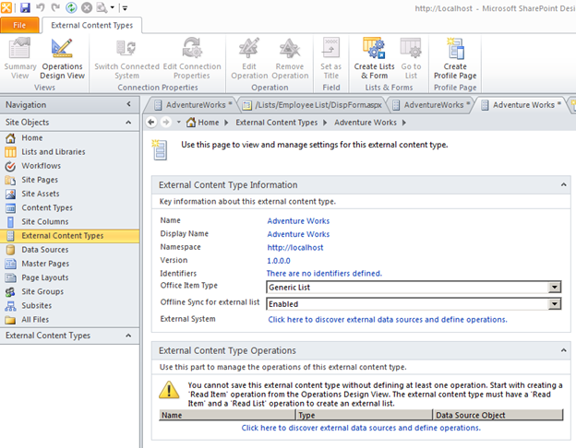
Task: Collapse External Content Type Information section
Action: coord(563,184)
